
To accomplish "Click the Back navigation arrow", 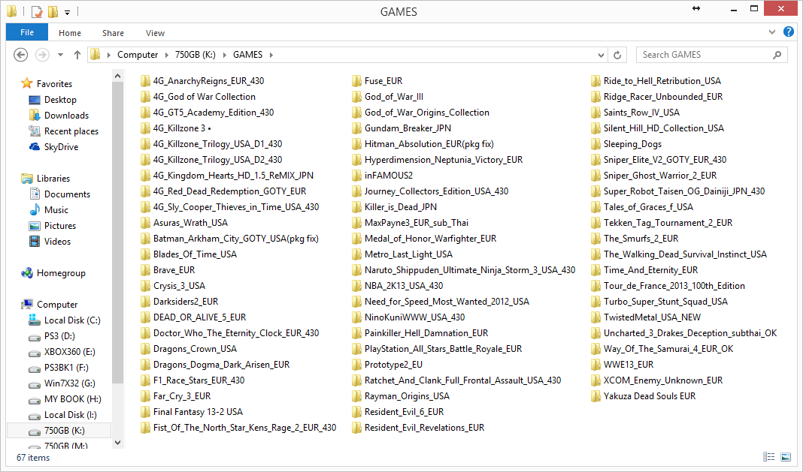I will (x=20, y=55).
